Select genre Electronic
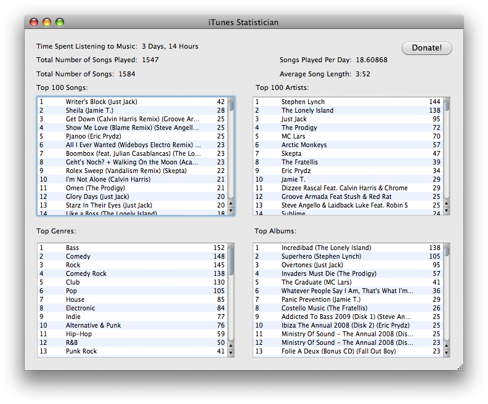 point(132,308)
